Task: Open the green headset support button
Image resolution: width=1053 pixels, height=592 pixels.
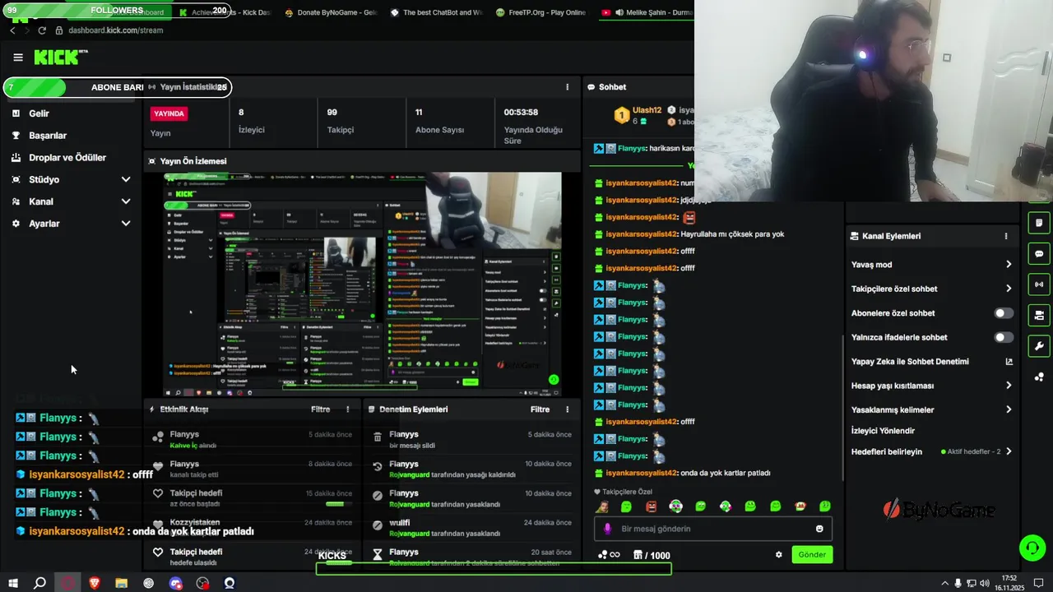Action: [1031, 547]
